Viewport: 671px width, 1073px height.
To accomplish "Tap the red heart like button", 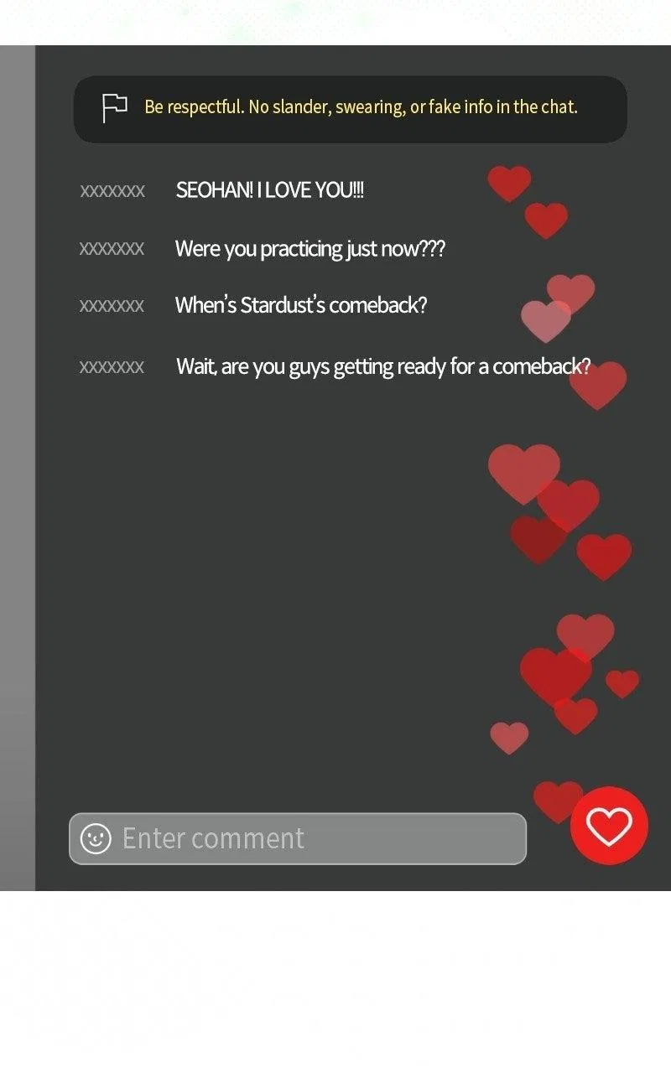I will pos(609,826).
